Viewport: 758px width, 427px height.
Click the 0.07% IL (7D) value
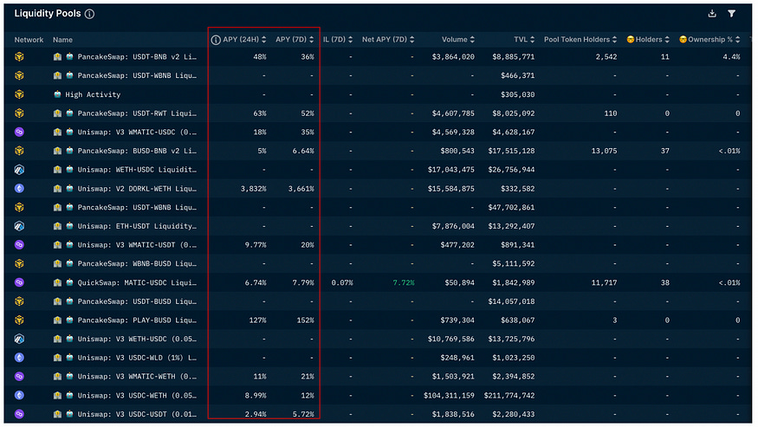tap(342, 282)
